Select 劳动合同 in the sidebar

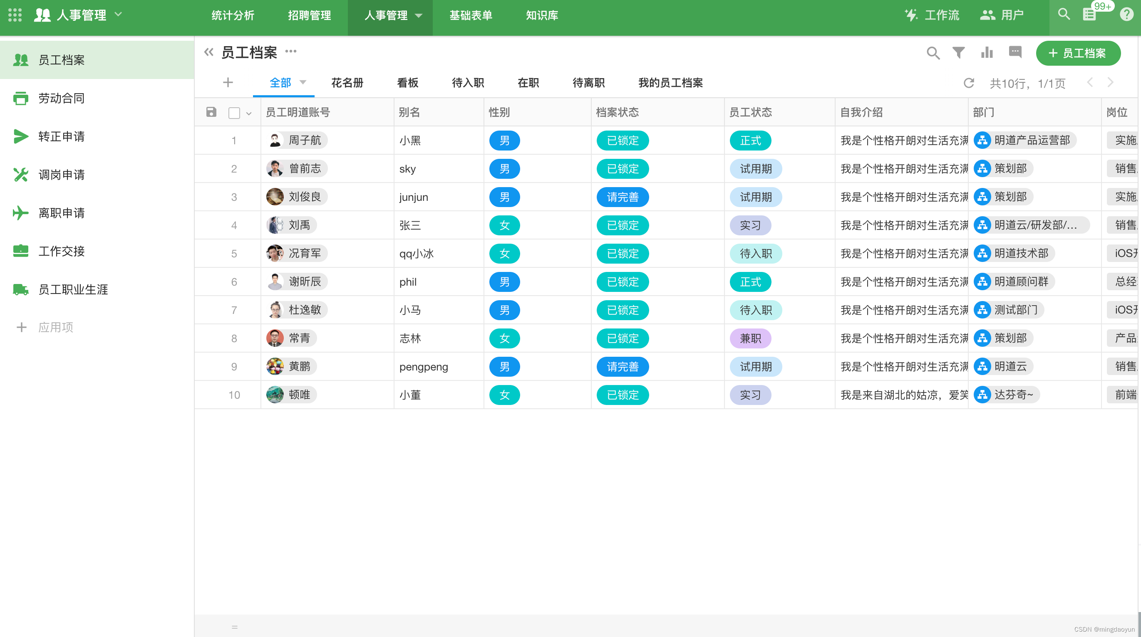pyautogui.click(x=62, y=98)
